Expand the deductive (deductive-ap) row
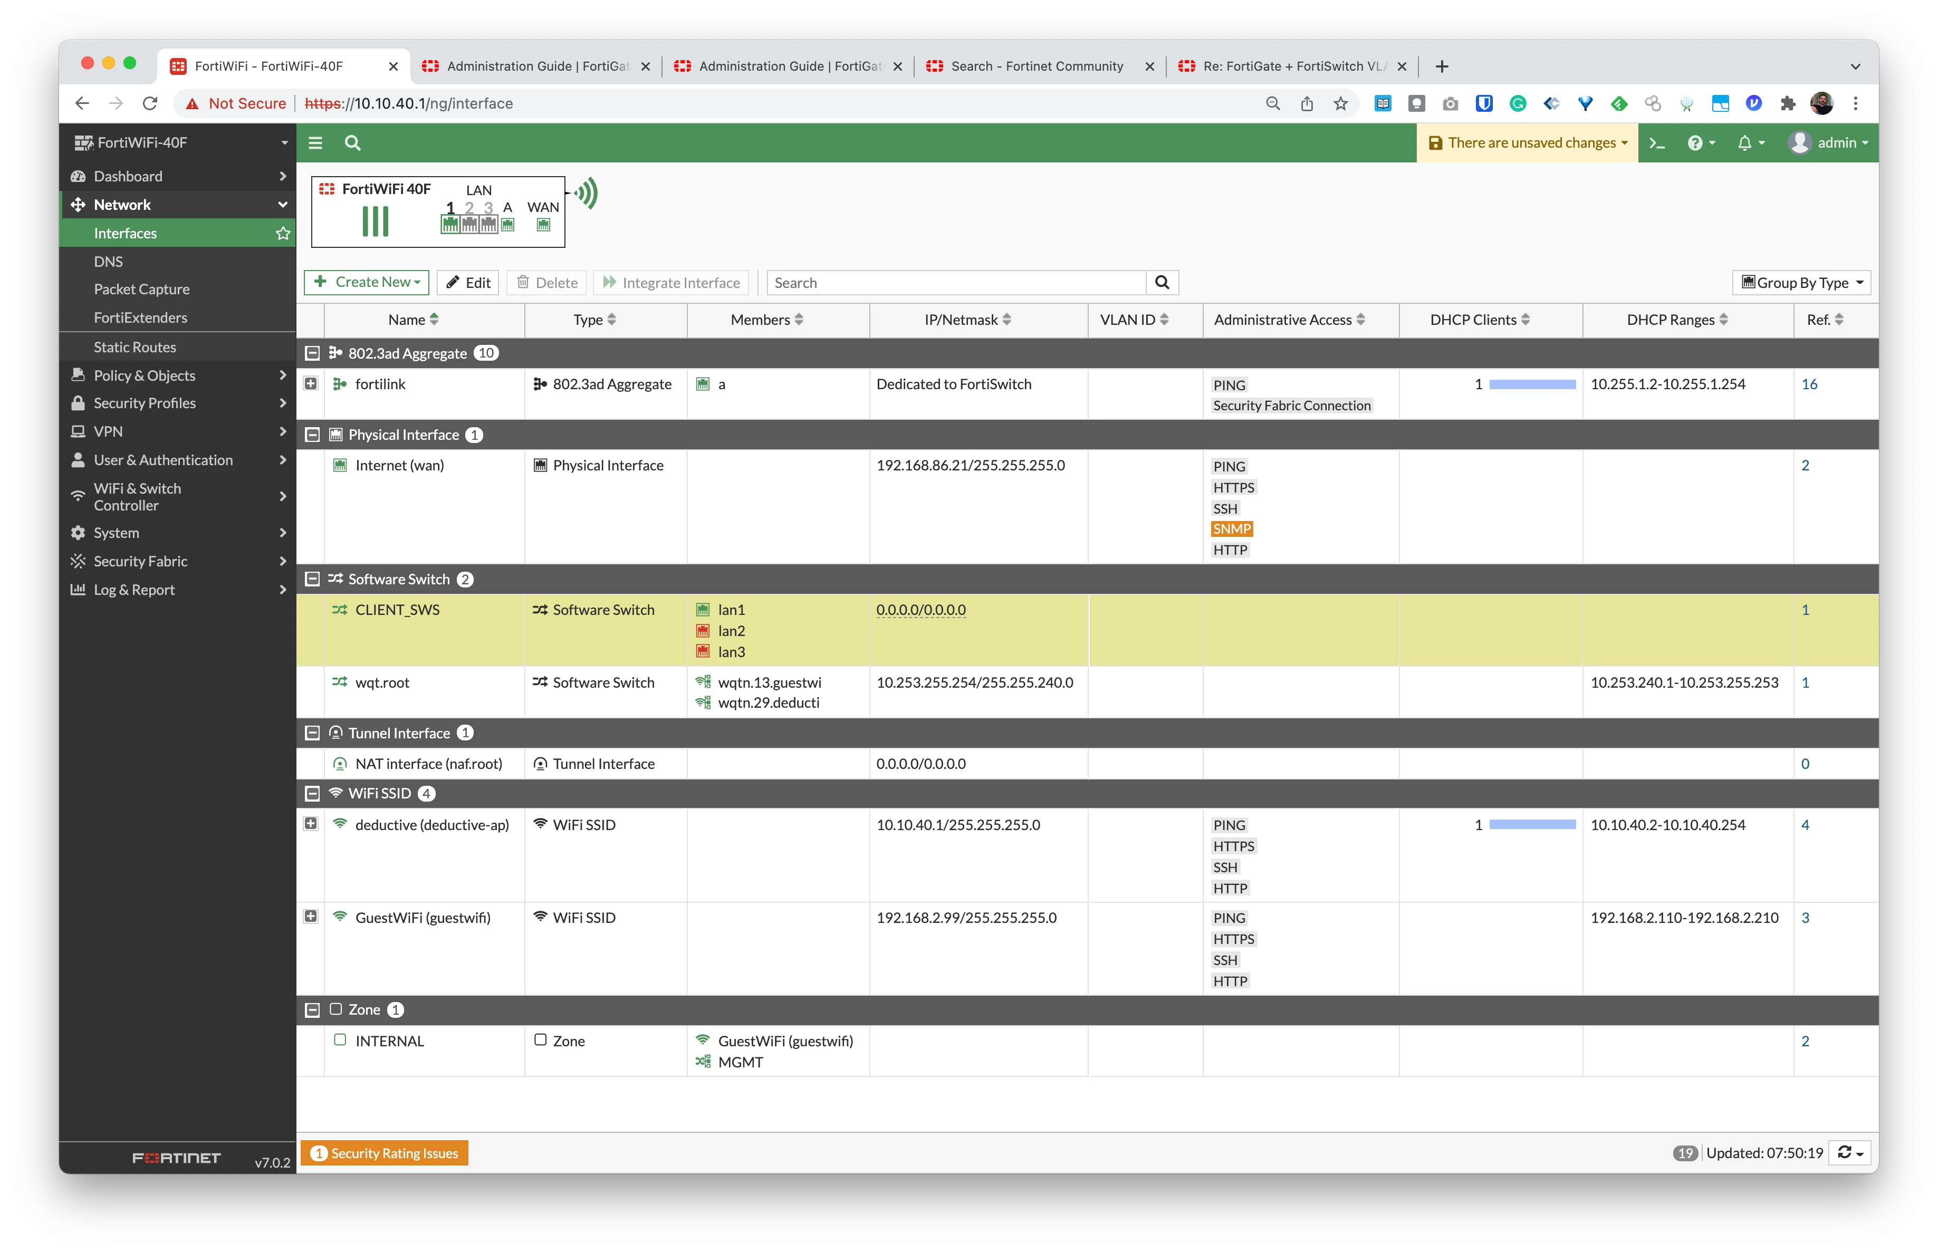Image resolution: width=1938 pixels, height=1252 pixels. tap(311, 824)
